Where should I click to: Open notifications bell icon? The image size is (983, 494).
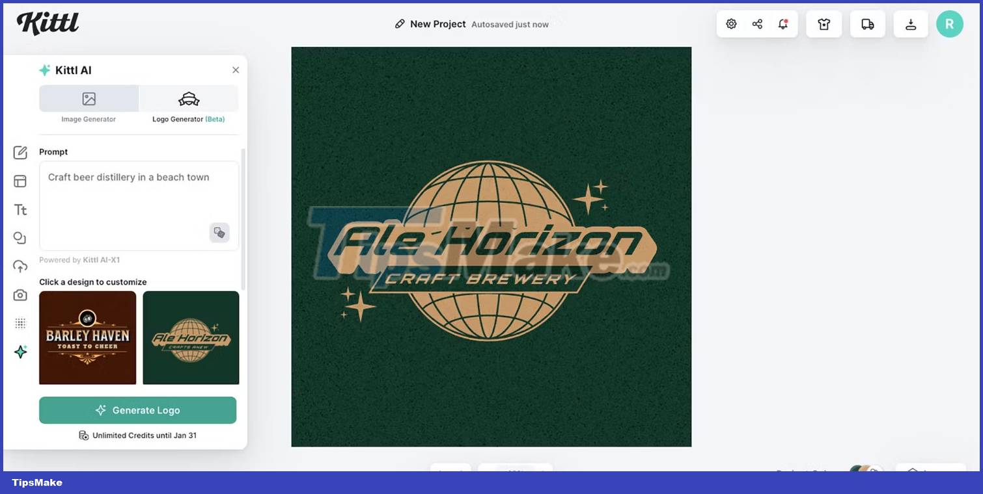pyautogui.click(x=783, y=24)
